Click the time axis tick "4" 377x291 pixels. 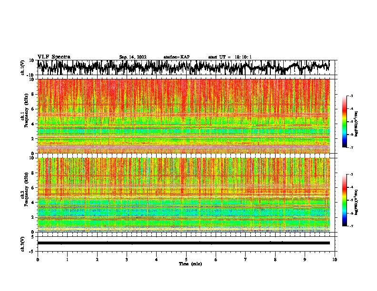click(x=157, y=260)
